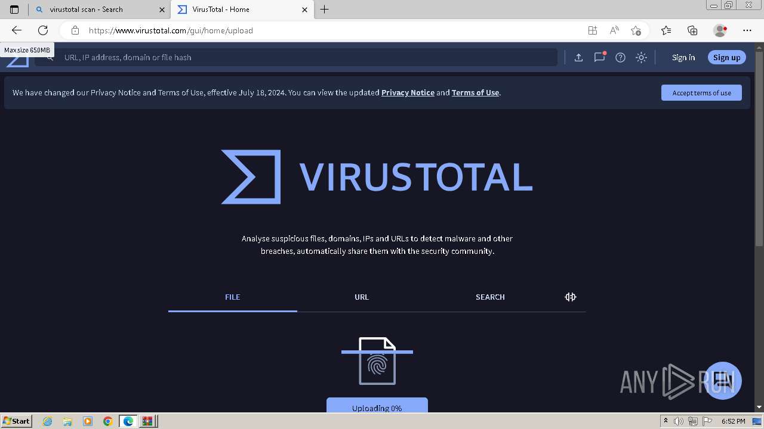Open the VirusTotal help icon
The width and height of the screenshot is (764, 429).
(x=621, y=57)
